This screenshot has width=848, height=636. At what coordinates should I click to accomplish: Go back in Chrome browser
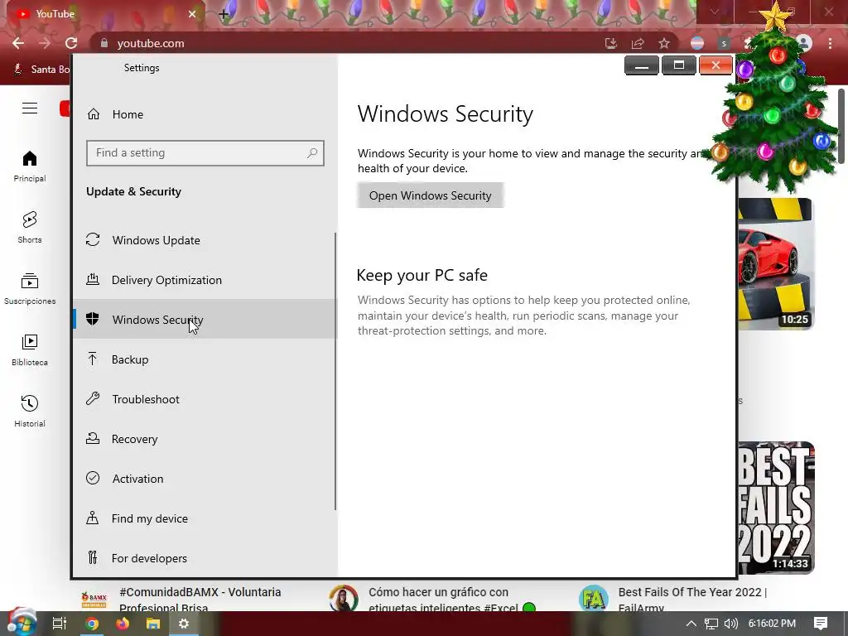[18, 43]
